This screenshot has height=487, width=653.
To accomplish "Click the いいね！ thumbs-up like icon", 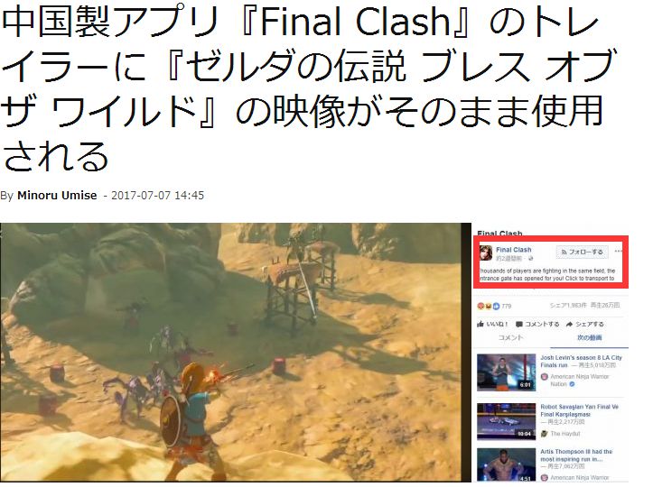I will [480, 324].
